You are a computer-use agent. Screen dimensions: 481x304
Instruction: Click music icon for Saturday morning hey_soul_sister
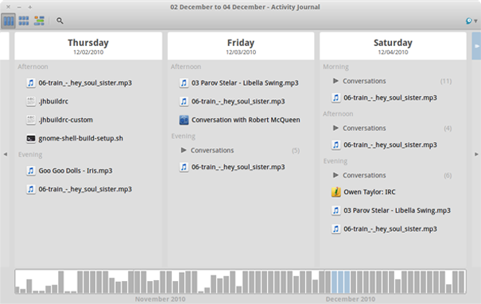pos(336,98)
